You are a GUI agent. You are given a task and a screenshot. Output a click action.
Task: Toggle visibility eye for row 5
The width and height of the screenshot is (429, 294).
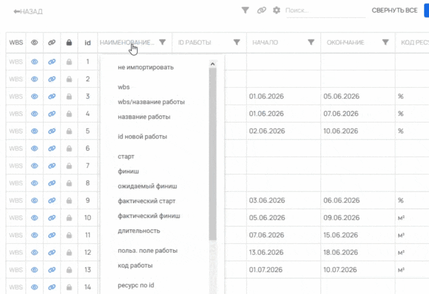[x=34, y=131]
